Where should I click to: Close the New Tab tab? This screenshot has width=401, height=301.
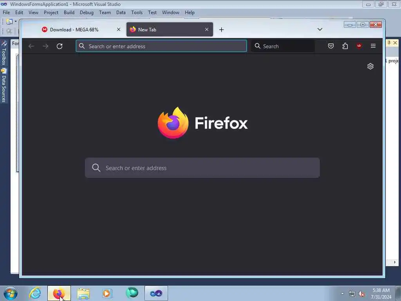click(207, 29)
